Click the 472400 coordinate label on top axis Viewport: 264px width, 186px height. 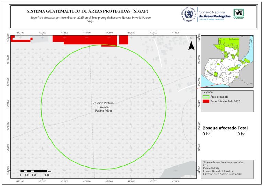(x=87, y=32)
